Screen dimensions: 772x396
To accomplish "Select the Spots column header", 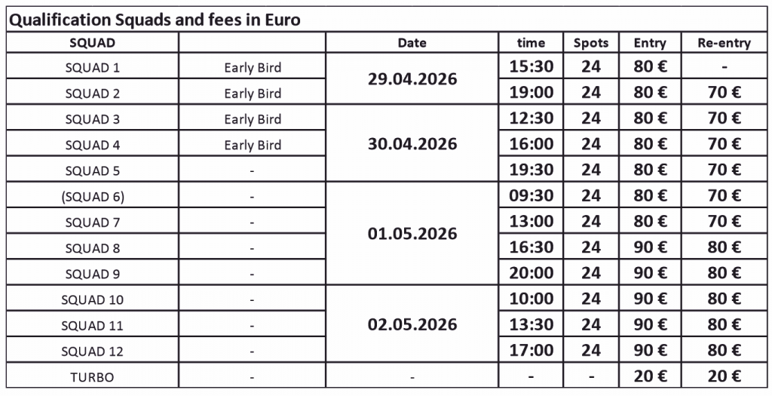I will [591, 43].
